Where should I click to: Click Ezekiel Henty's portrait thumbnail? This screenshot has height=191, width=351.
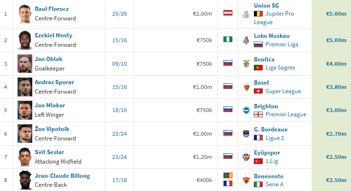pos(25,40)
